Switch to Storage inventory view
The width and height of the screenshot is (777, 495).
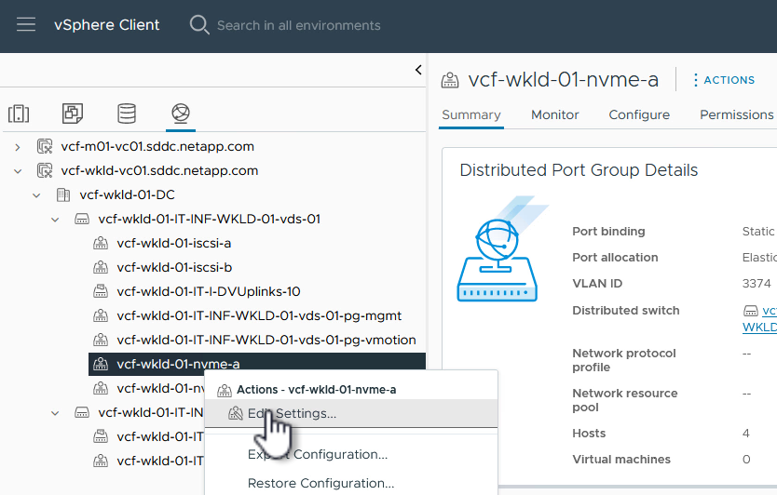pyautogui.click(x=127, y=114)
